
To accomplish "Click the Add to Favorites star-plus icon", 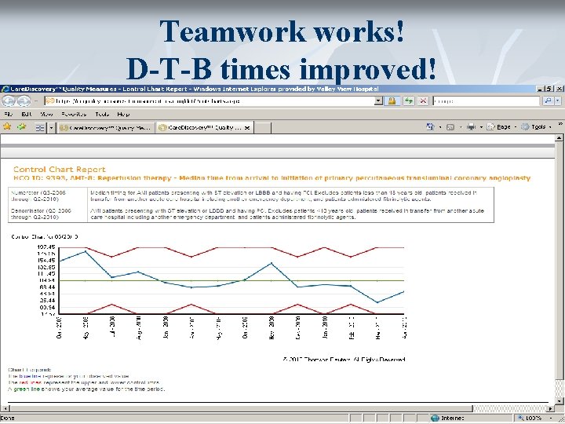I will point(22,127).
